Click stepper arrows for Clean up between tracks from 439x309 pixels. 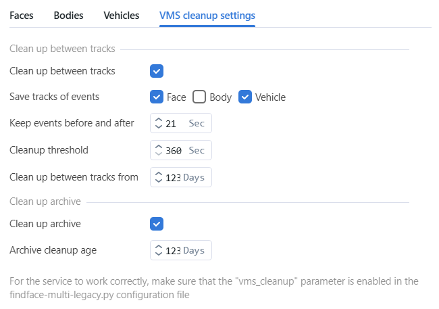click(x=159, y=177)
